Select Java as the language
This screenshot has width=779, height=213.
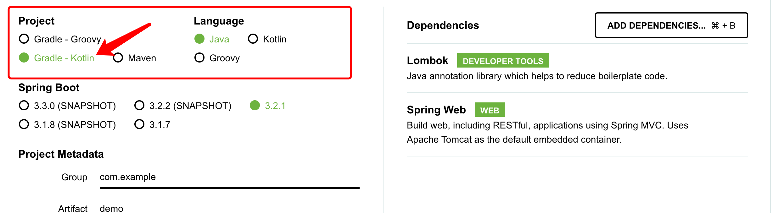coord(200,39)
